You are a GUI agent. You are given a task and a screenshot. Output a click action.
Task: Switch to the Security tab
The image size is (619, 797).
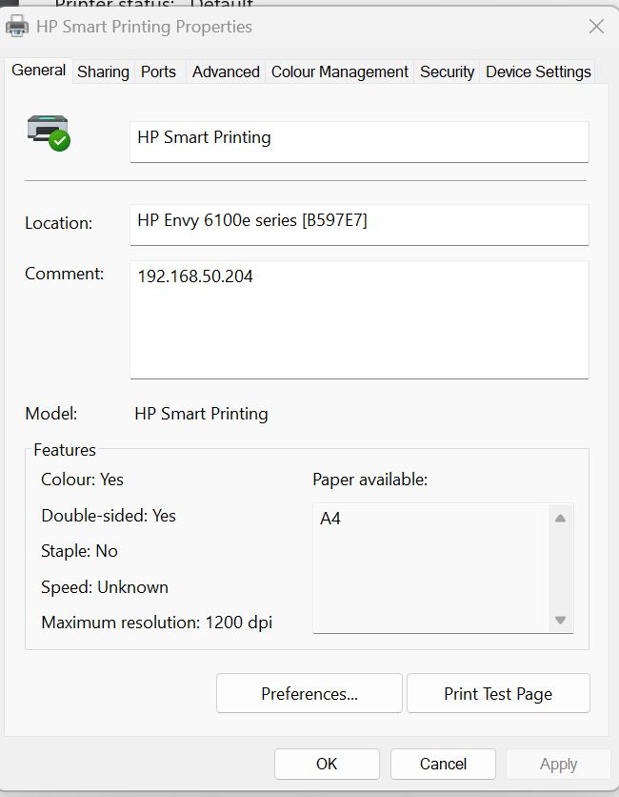pyautogui.click(x=447, y=72)
